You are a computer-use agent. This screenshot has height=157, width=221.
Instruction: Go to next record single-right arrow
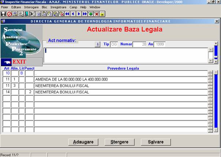point(79,14)
